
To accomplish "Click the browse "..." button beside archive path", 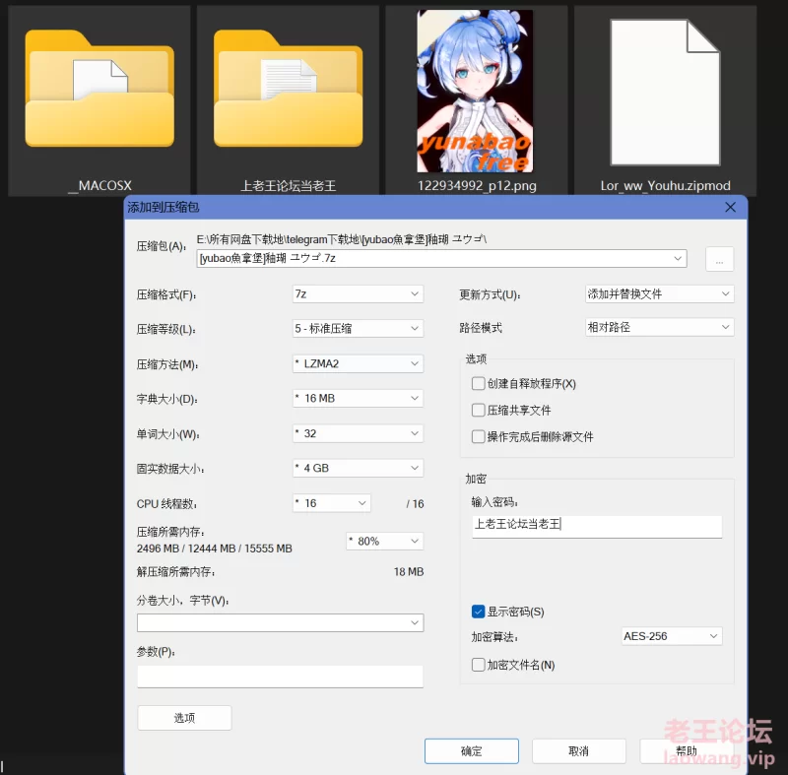I will tap(720, 259).
